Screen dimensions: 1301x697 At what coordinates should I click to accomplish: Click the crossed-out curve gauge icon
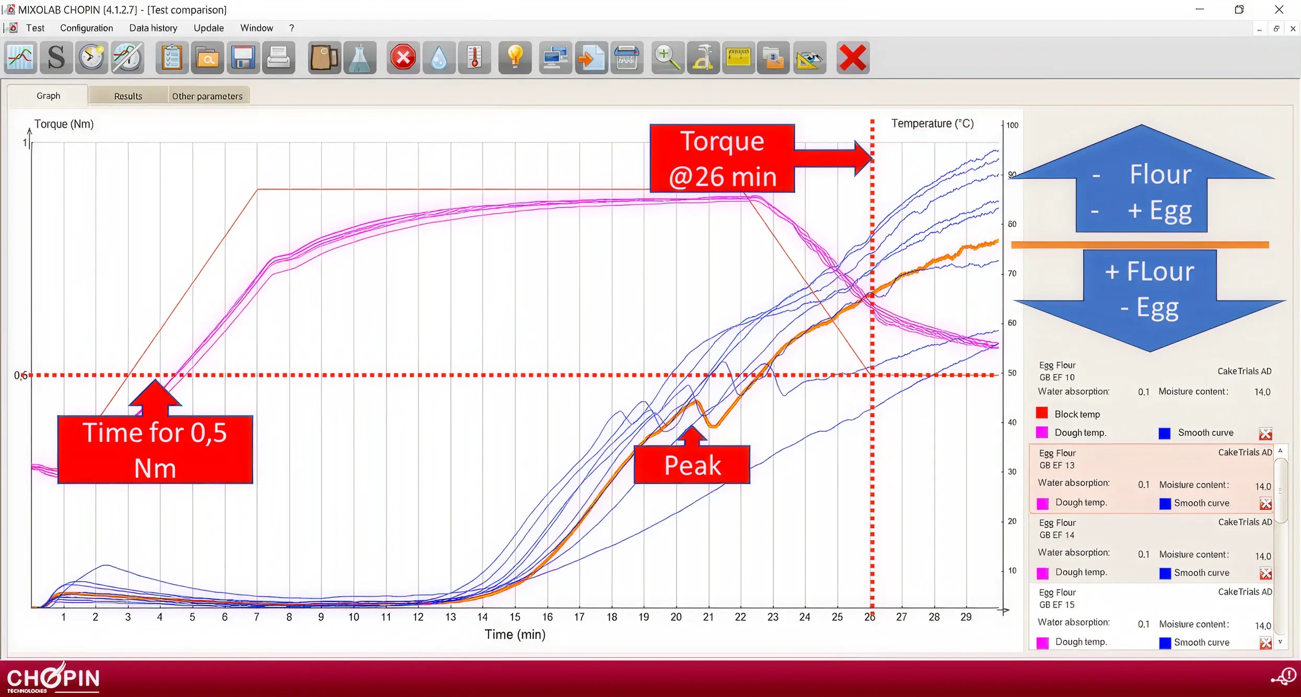coord(127,57)
